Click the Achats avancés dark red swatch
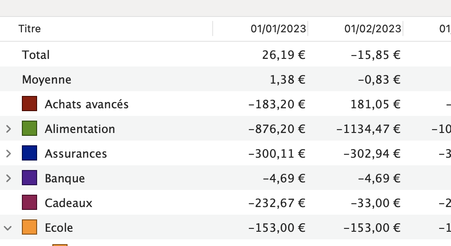The width and height of the screenshot is (451, 246). 29,104
